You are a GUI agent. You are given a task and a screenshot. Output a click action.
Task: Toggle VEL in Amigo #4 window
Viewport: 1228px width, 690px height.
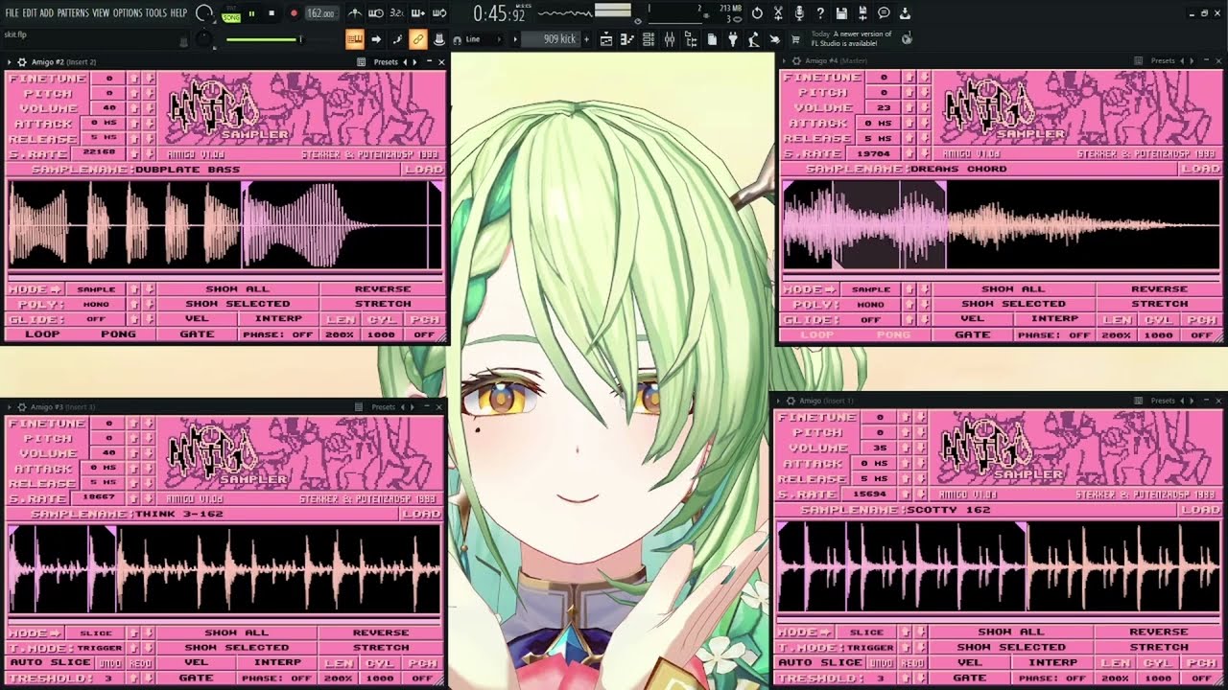(973, 319)
